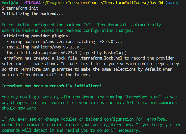Click the bold ".terraform.lock.hcl" filename
This screenshot has width=186, height=134.
tap(101, 58)
